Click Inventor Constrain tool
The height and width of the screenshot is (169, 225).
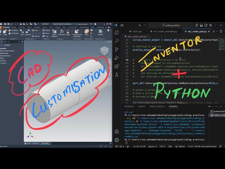pos(28,32)
